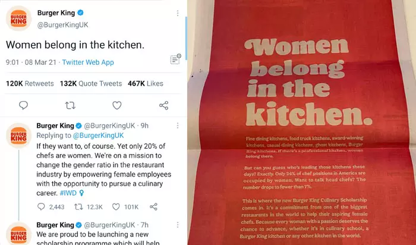Open the thread reader icon beside the timestamp
416x245 pixels.
pos(175,59)
